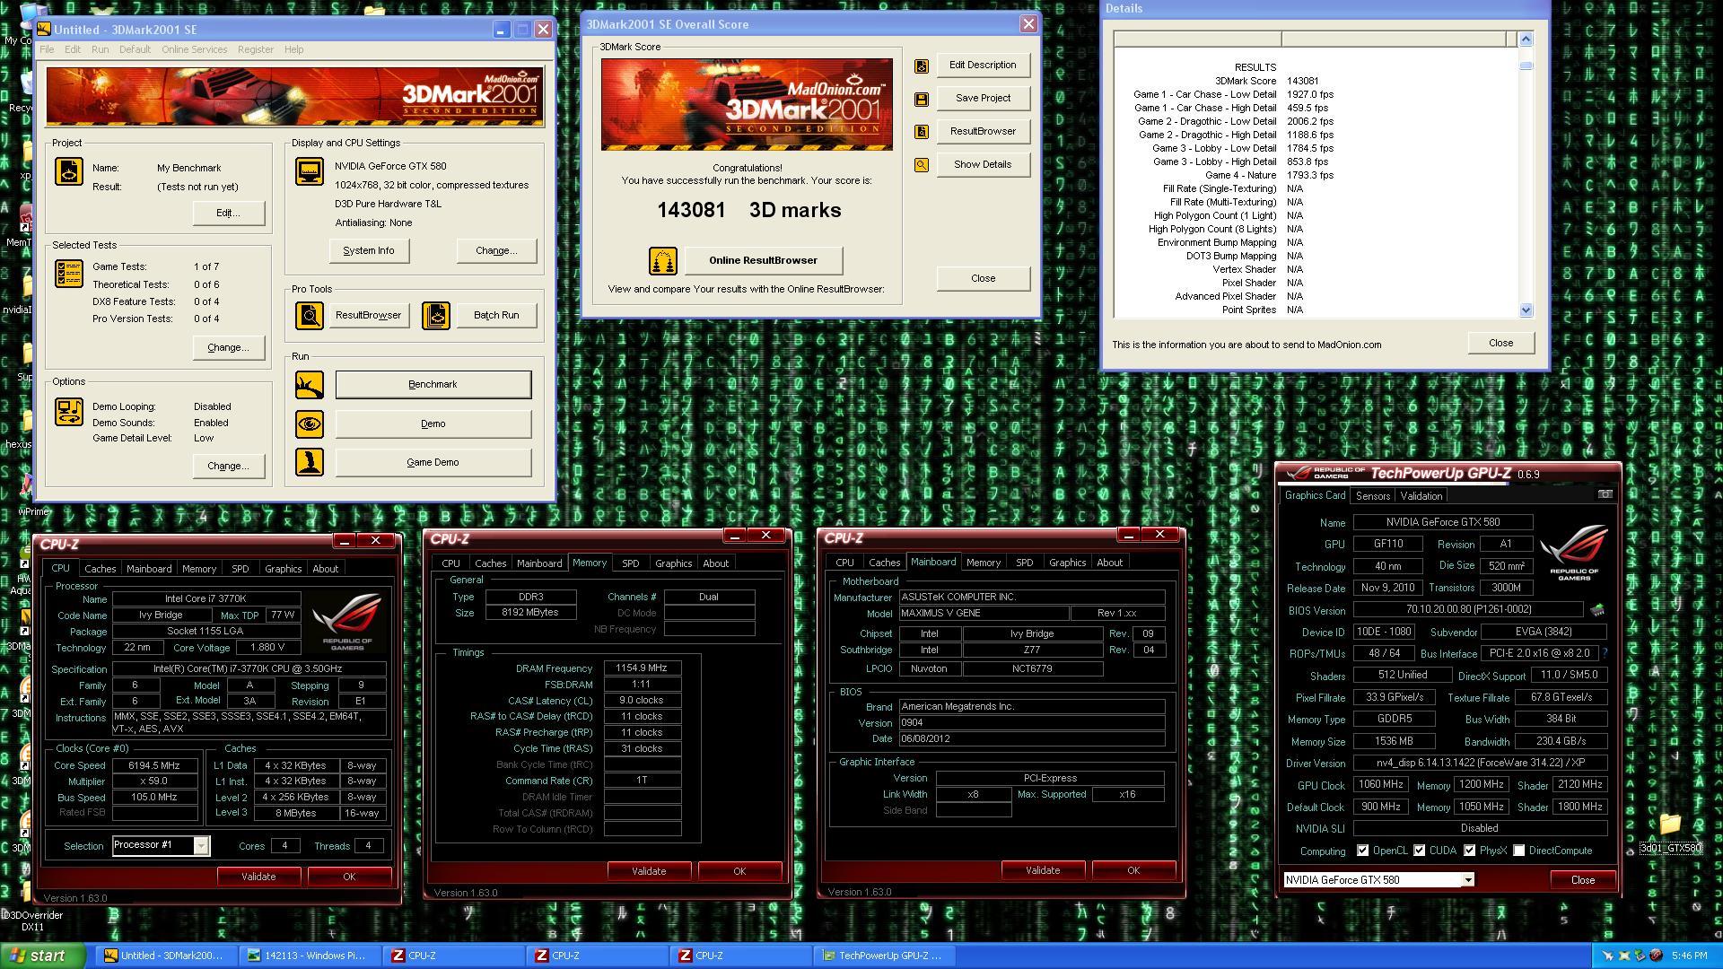The height and width of the screenshot is (969, 1723).
Task: Click the Game Demo joystick icon
Action: [310, 462]
